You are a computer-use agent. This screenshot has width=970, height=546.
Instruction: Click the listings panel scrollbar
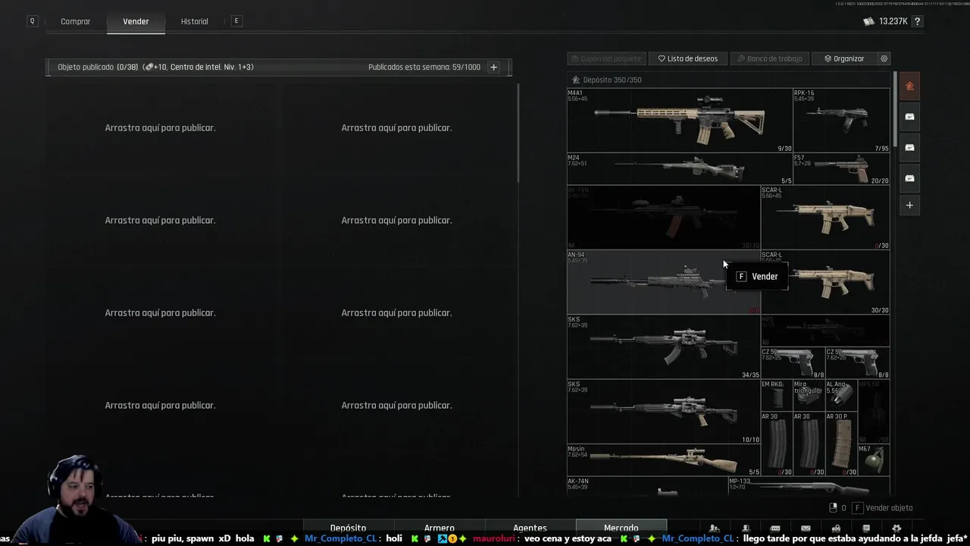click(518, 133)
